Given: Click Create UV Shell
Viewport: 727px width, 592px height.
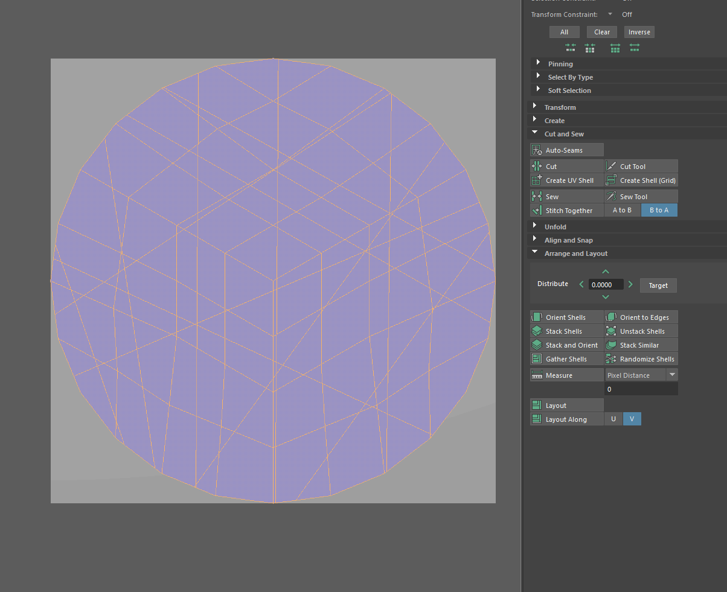Looking at the screenshot, I should [x=567, y=180].
